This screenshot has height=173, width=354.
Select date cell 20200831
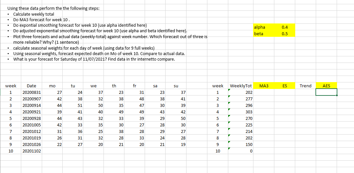pos(32,92)
